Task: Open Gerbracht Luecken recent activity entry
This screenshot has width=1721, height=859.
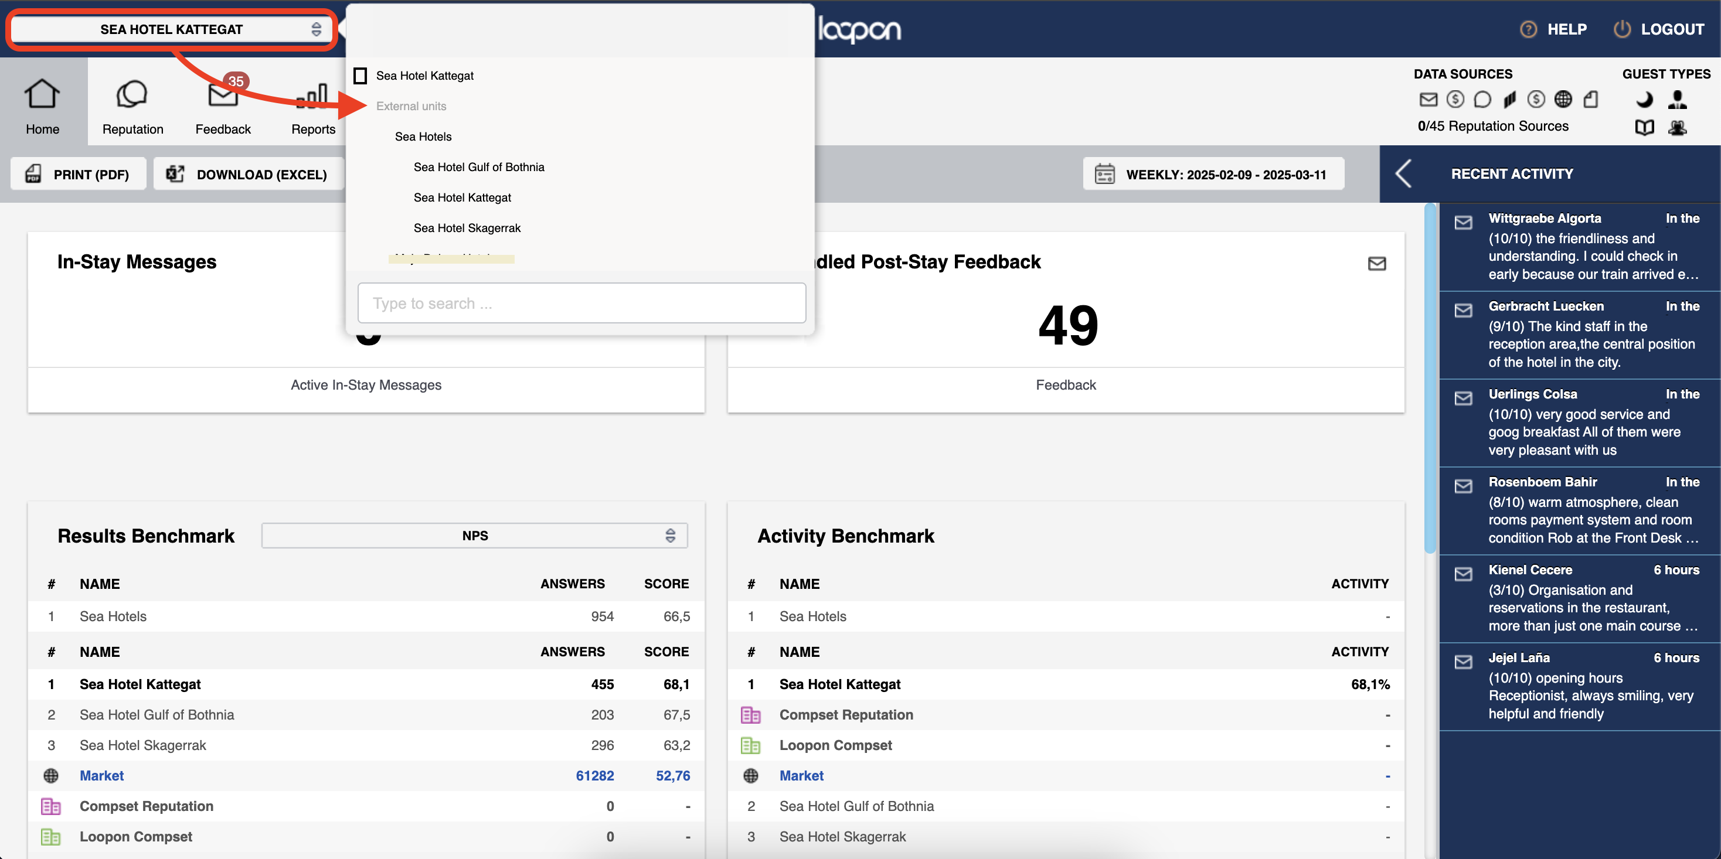Action: click(x=1579, y=335)
